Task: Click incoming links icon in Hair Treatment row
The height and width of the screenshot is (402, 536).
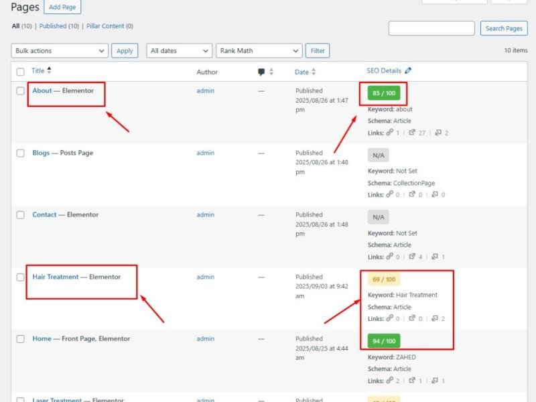Action: 435,318
